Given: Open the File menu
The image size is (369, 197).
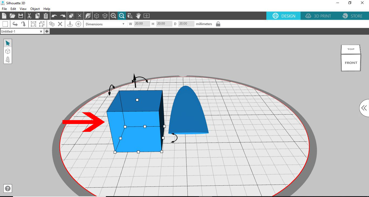Looking at the screenshot, I should (4, 9).
